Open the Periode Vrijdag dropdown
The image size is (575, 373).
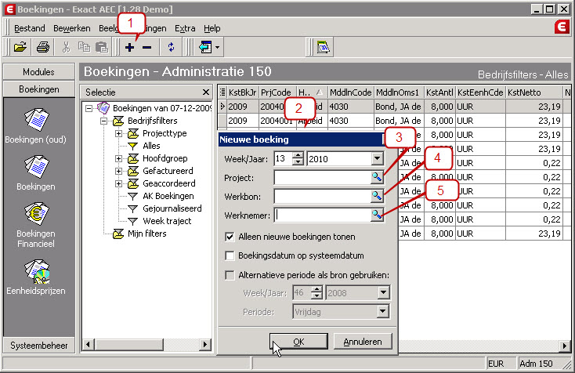coord(382,311)
